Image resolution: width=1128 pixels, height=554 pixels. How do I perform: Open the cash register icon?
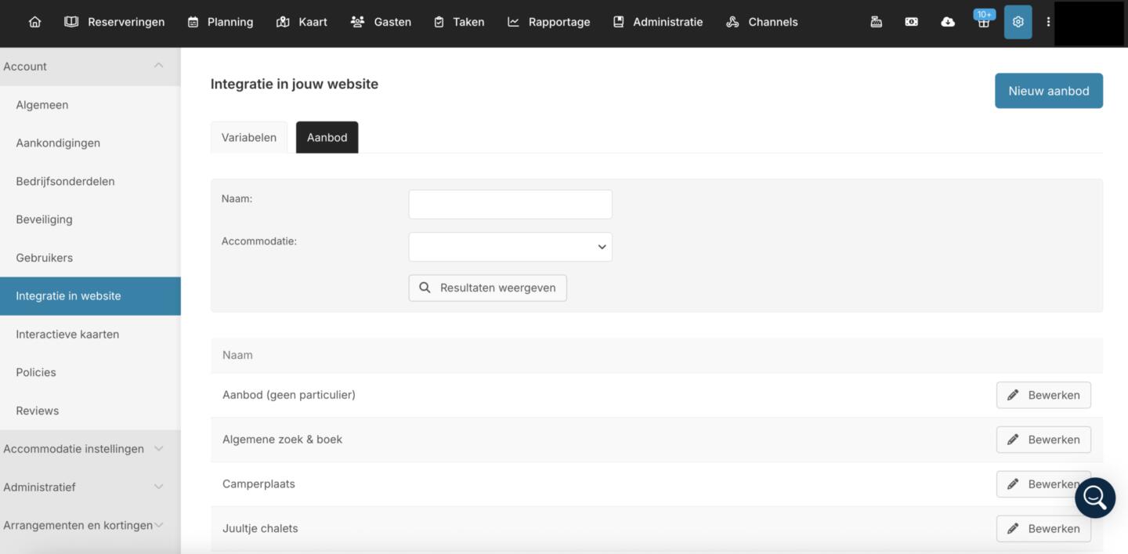click(x=877, y=22)
